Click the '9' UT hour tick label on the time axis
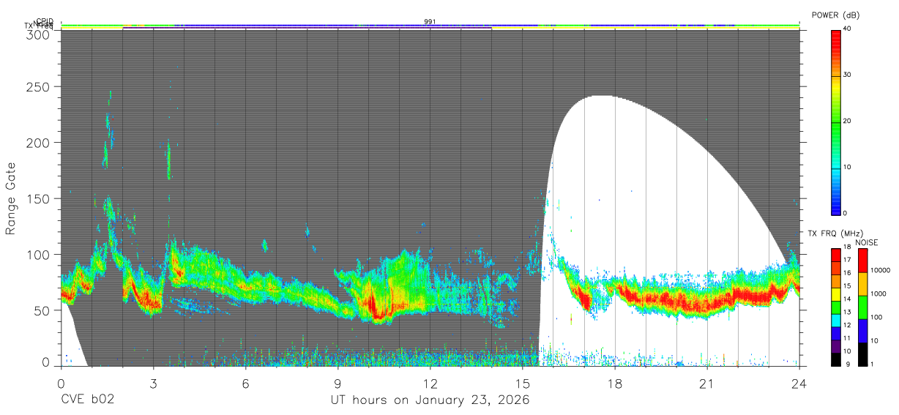 [x=337, y=384]
